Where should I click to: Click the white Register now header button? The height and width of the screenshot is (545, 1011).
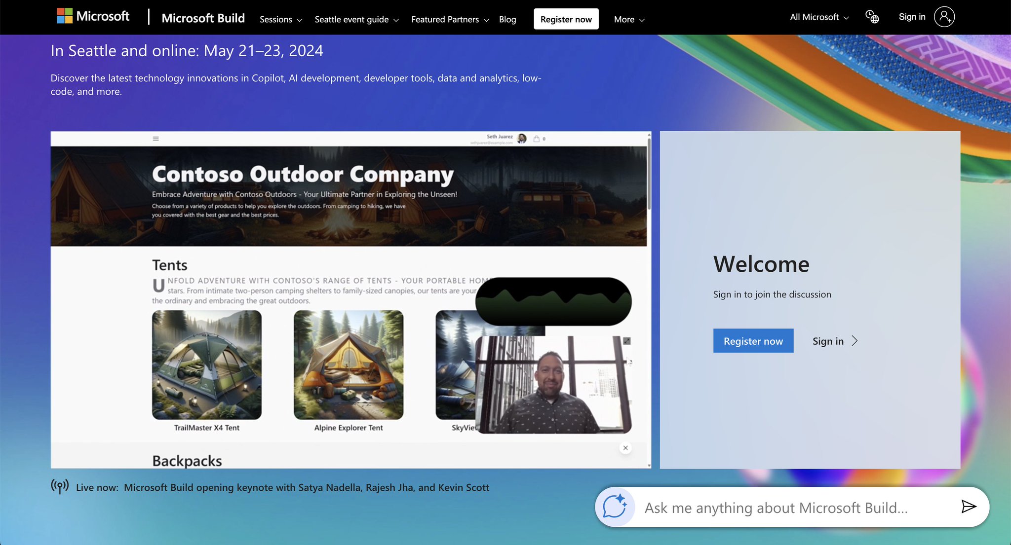(566, 19)
